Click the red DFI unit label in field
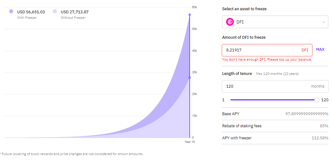332x161 pixels. point(305,50)
